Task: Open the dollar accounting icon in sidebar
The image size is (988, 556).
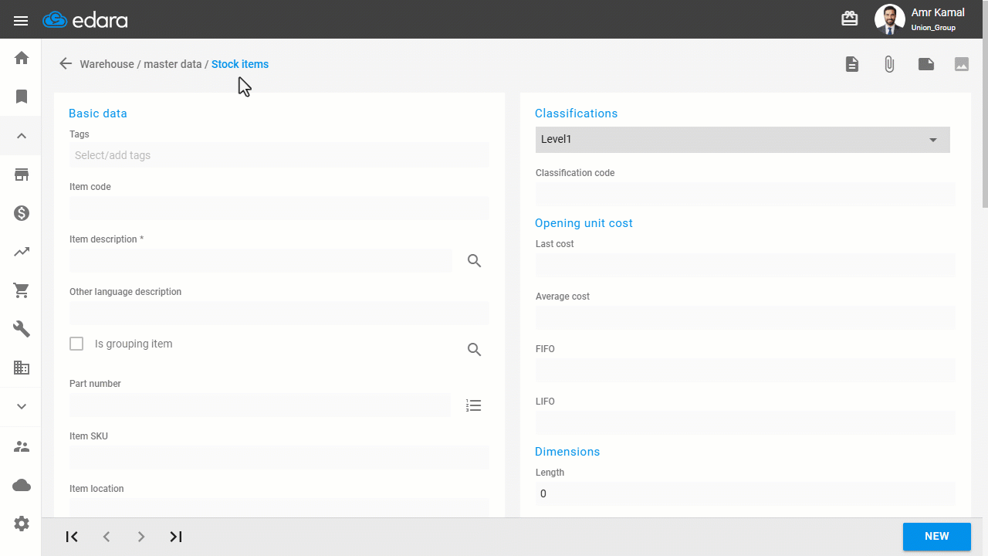Action: point(22,213)
